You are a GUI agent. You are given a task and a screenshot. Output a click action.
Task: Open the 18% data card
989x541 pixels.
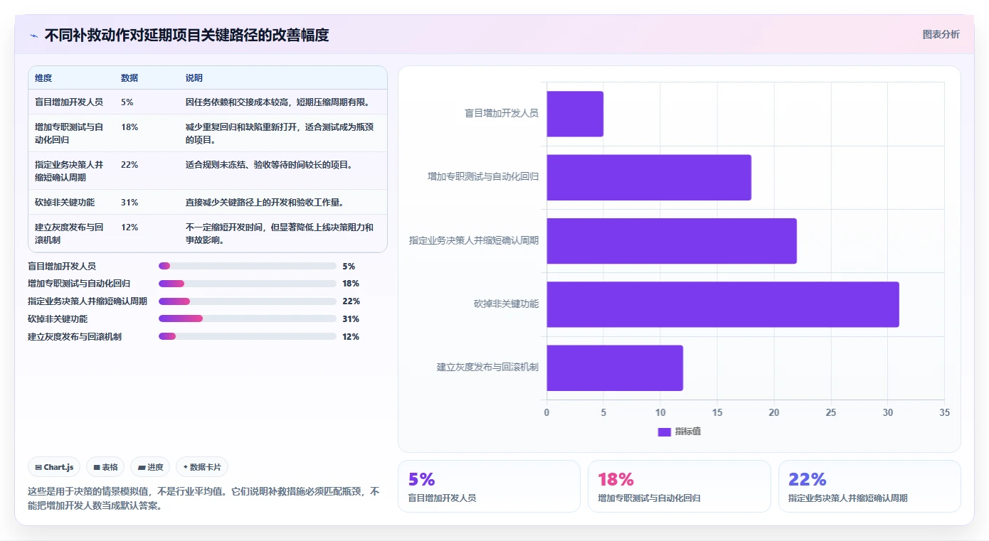pos(679,486)
